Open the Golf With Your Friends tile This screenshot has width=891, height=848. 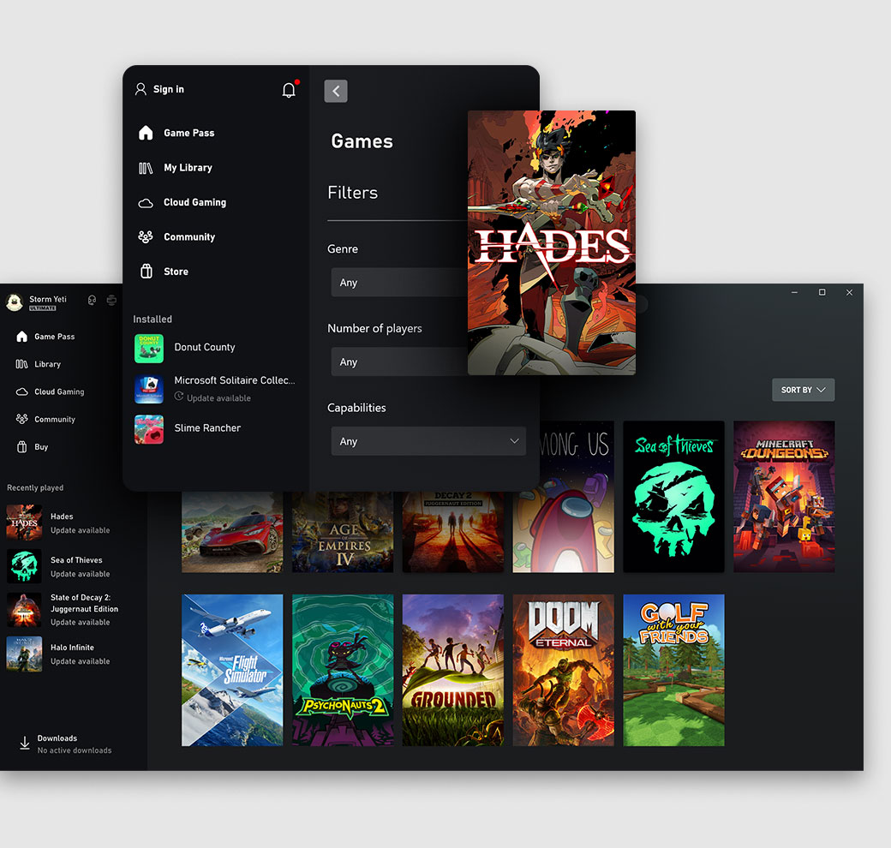pos(673,670)
